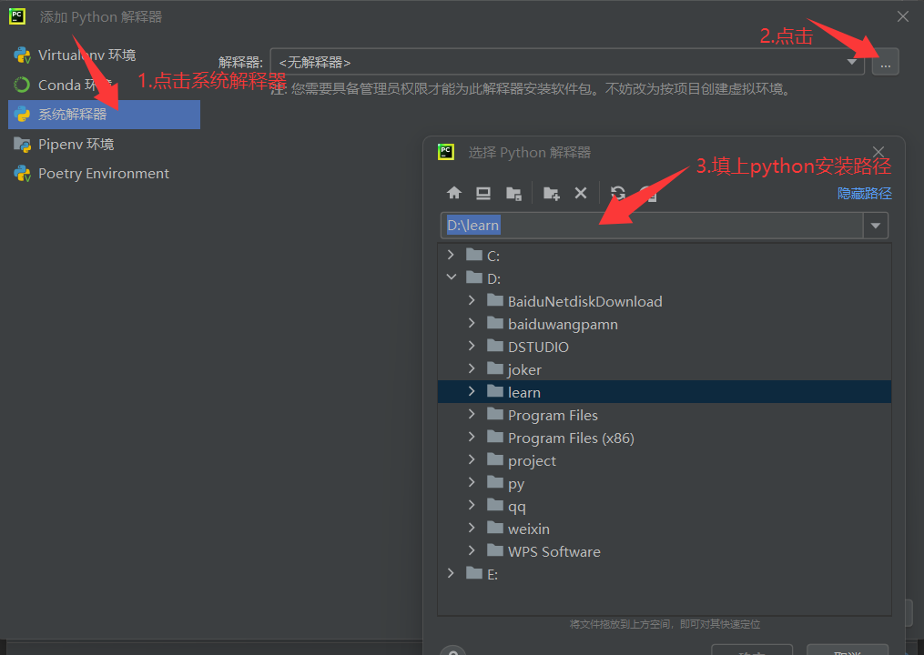Image resolution: width=924 pixels, height=655 pixels.
Task: Select the project folder
Action: pos(665,460)
